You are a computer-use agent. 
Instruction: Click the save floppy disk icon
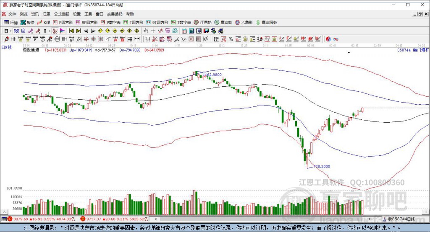click(206, 31)
